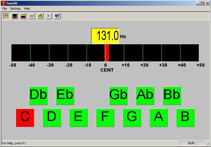Click the '-20' scale label
The image size is (211, 147).
(x=69, y=65)
